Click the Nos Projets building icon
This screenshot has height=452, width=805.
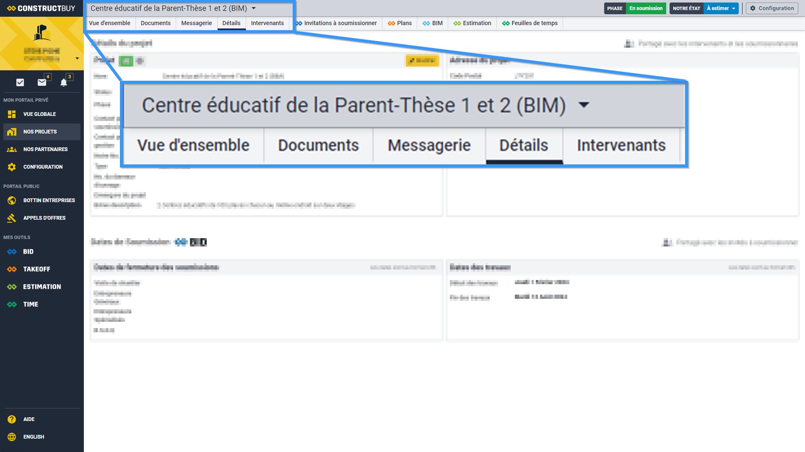pyautogui.click(x=12, y=131)
